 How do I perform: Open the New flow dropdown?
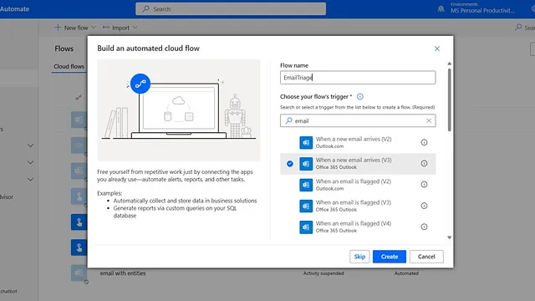tap(75, 28)
